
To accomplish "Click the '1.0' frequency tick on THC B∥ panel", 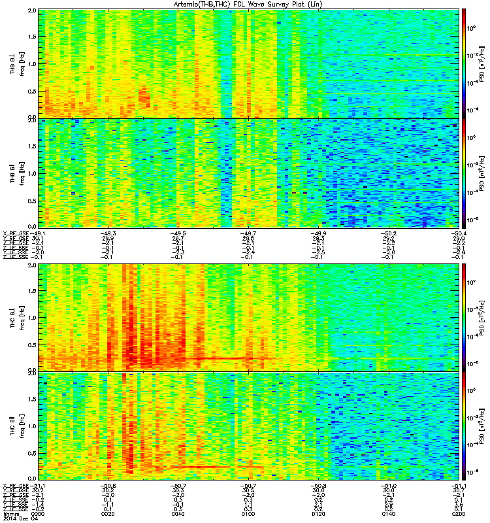I will [x=32, y=426].
